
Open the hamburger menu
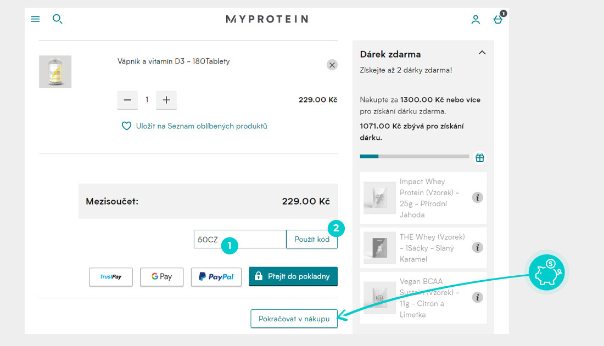click(x=36, y=19)
